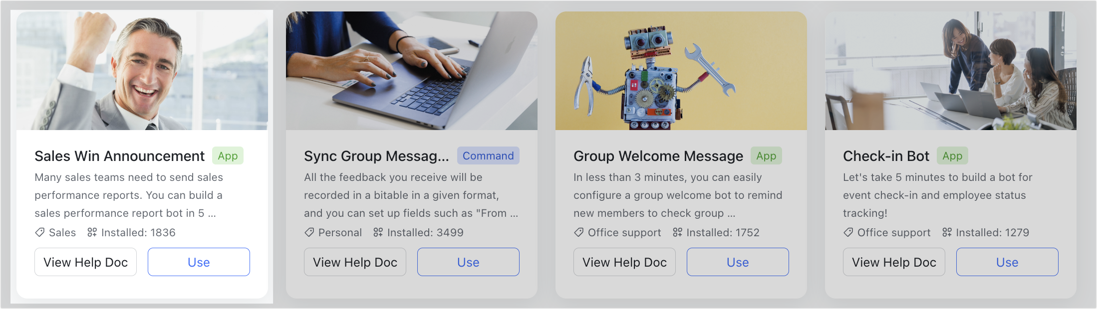Click the tag icon on Group Welcome Message
This screenshot has height=309, width=1097.
pos(579,232)
